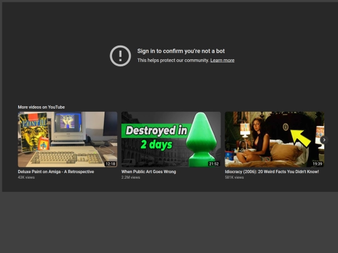Image resolution: width=338 pixels, height=253 pixels.
Task: Click the Learn more link
Action: 222,61
